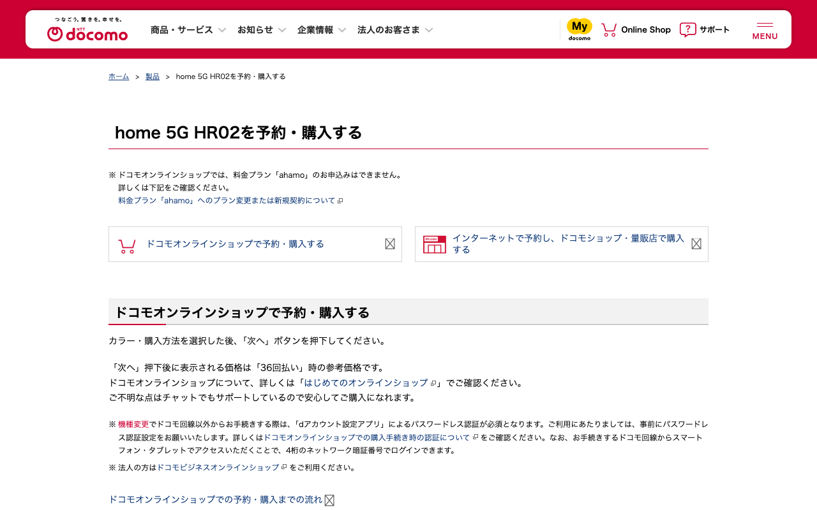Go to ホーム breadcrumb link
Screen dimensions: 817x510
(x=119, y=76)
